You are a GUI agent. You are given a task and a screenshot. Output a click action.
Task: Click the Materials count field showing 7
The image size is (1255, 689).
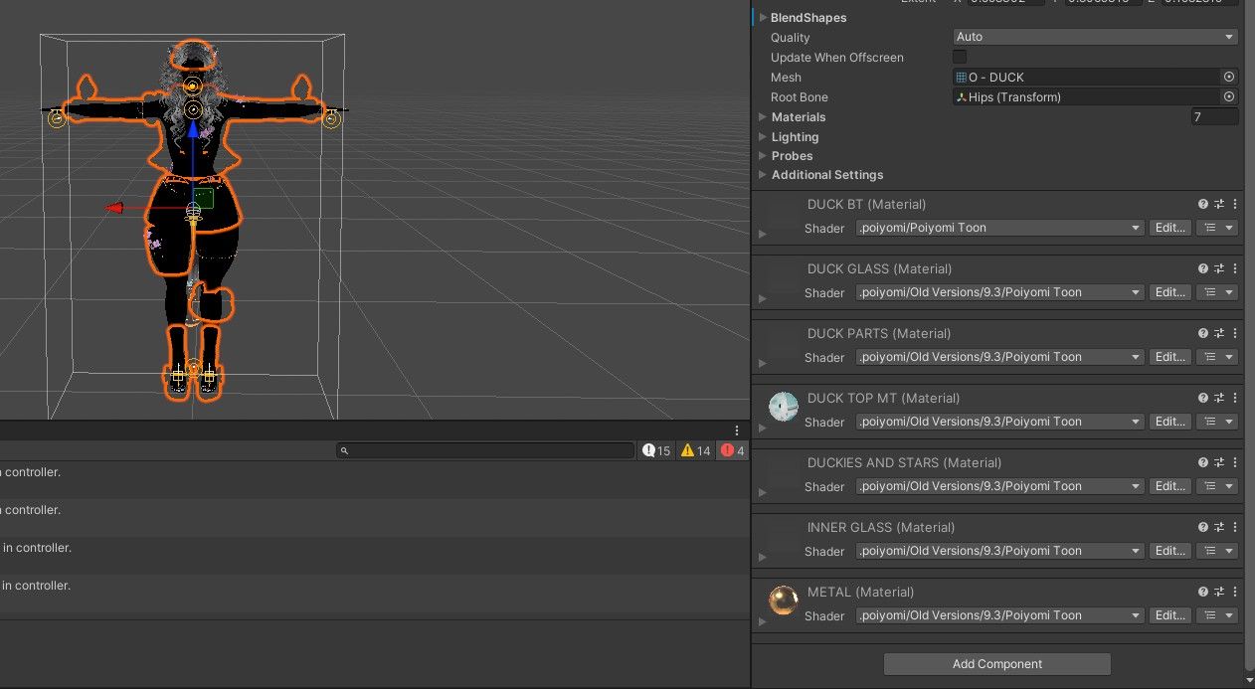(x=1214, y=117)
